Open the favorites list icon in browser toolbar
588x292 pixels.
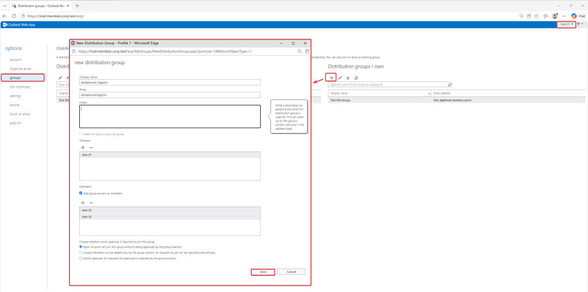tap(546, 16)
